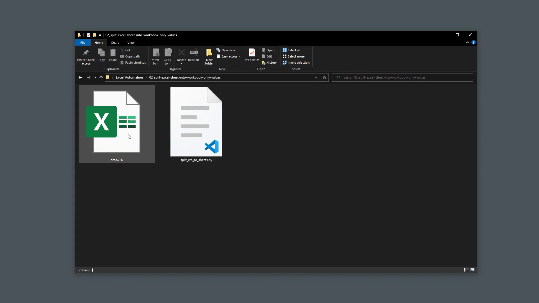Open the New item dropdown
This screenshot has height=303, width=539.
pyautogui.click(x=227, y=50)
